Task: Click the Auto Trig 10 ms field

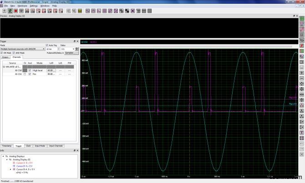Action: click(x=51, y=49)
